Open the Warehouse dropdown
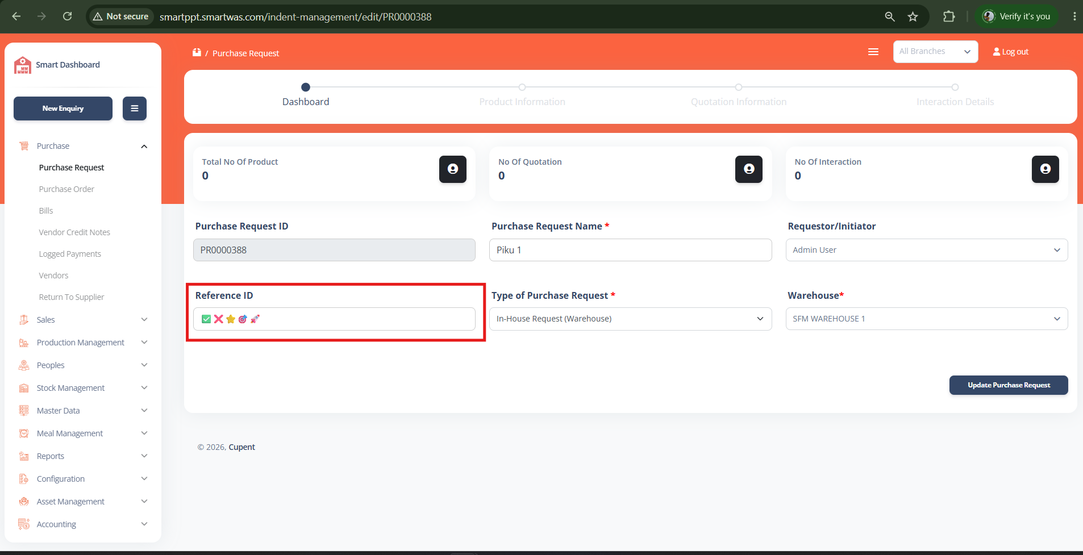 tap(926, 319)
